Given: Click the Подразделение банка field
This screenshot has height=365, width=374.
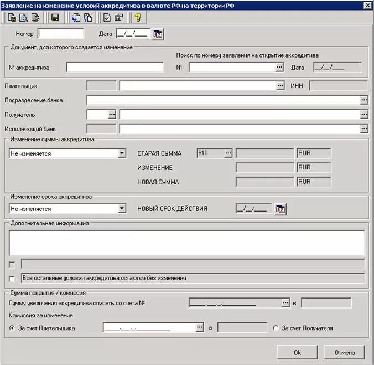Looking at the screenshot, I should (224, 100).
